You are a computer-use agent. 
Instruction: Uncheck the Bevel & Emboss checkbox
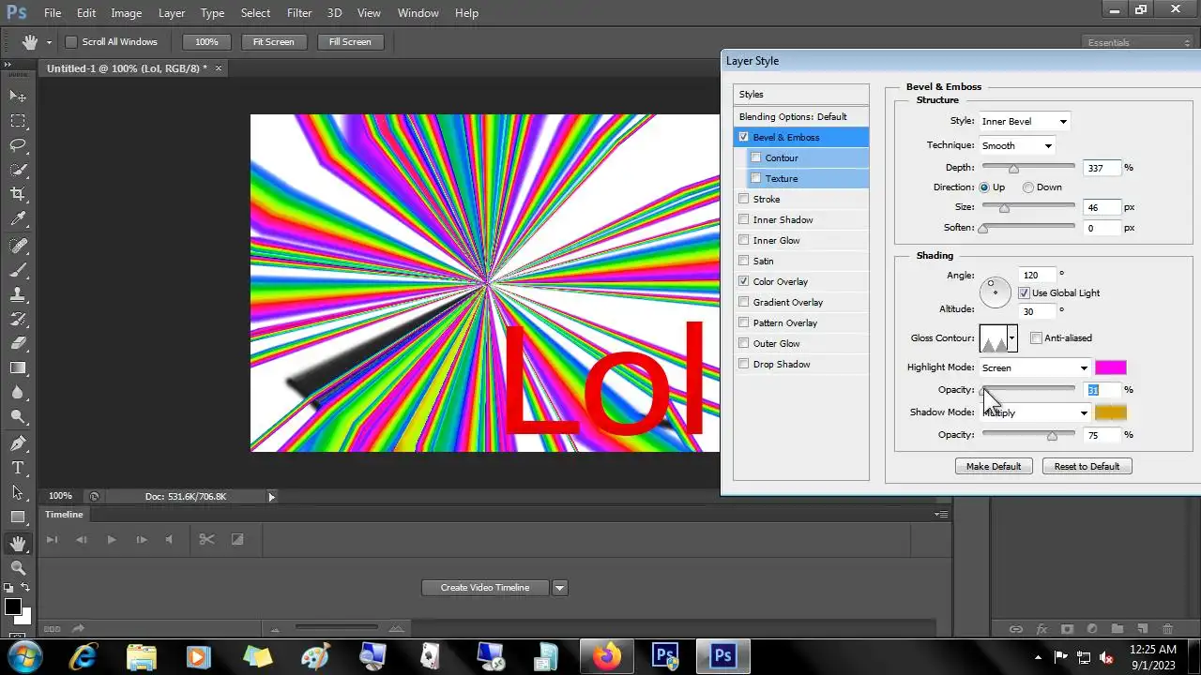(744, 137)
